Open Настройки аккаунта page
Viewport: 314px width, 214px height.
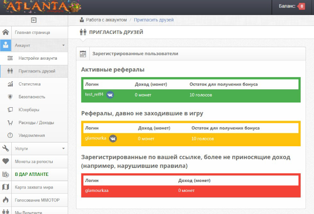click(x=38, y=58)
